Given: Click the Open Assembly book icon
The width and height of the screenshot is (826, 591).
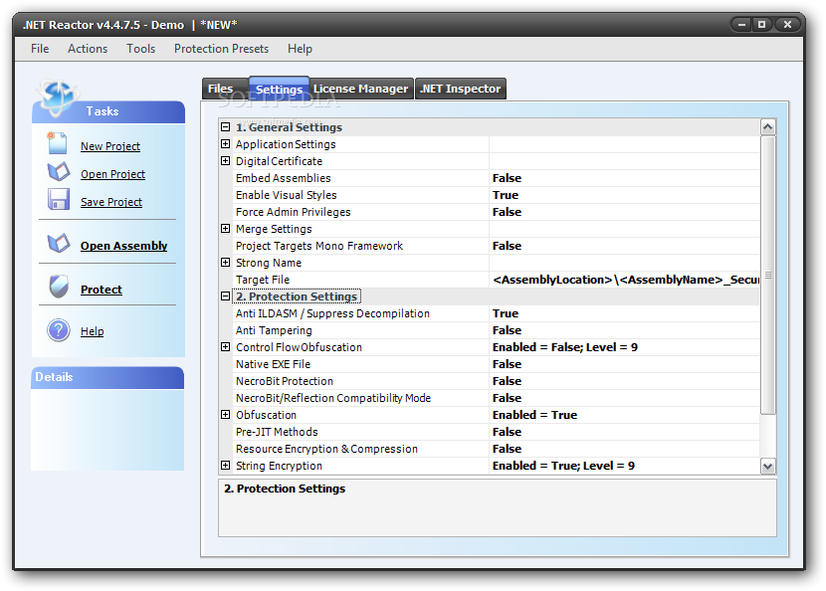Looking at the screenshot, I should click(59, 243).
